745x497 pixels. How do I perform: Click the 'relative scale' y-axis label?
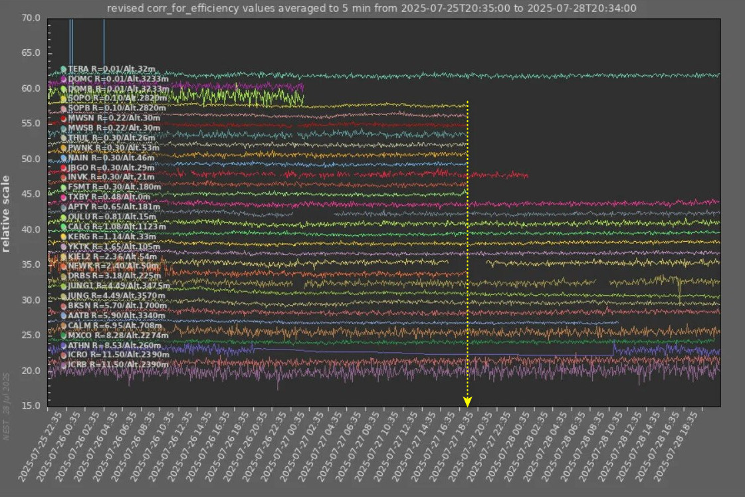6,214
